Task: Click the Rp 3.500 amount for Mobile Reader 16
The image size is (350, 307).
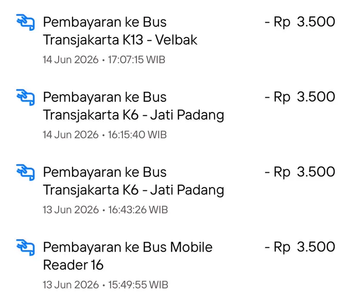Action: (x=300, y=247)
